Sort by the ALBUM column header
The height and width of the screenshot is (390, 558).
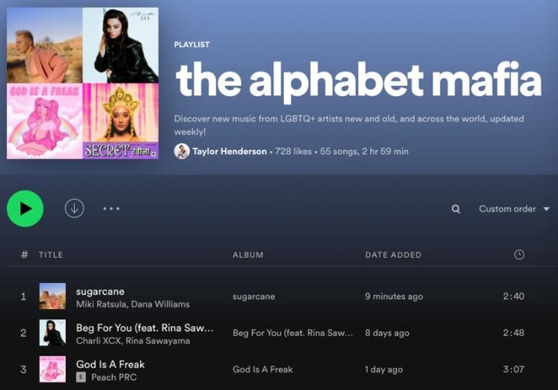248,255
